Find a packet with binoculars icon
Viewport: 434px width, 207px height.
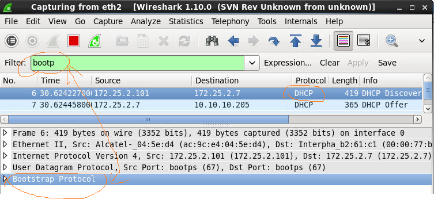[x=212, y=41]
